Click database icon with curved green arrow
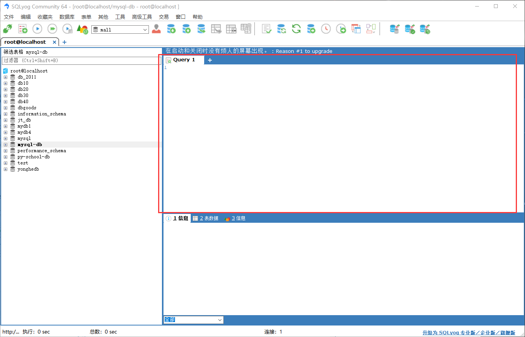Screen dimensions: 525x337 click(201, 29)
